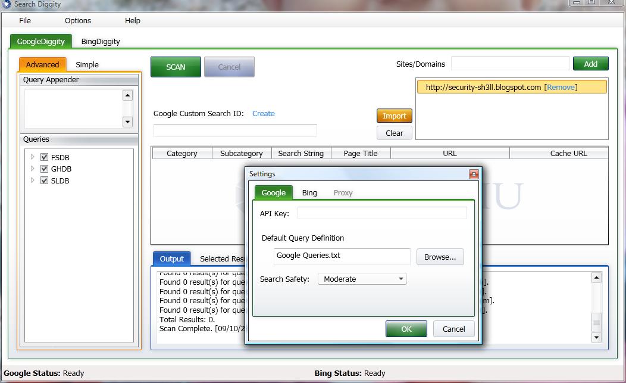Open the Options menu
626x383 pixels.
[x=77, y=20]
